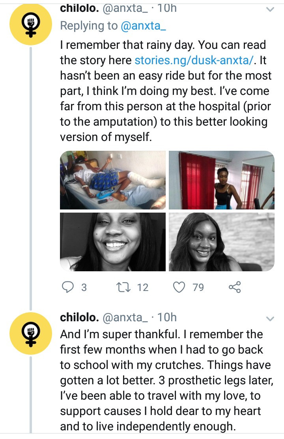
Task: View the hospital bed photo
Action: coord(113,180)
